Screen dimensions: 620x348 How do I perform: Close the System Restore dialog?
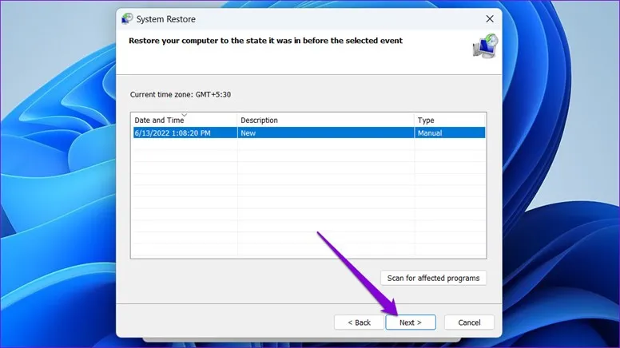point(489,18)
